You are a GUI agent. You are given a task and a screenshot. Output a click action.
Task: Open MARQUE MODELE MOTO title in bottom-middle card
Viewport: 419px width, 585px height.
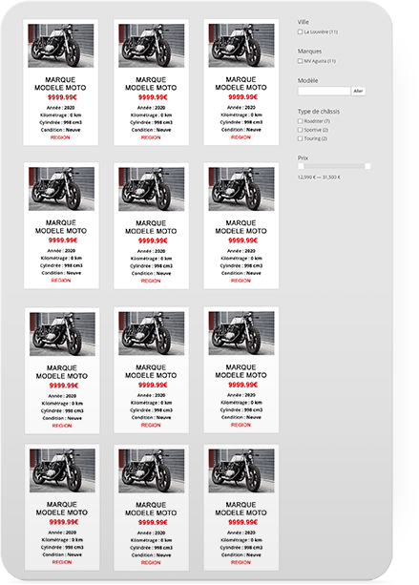[151, 509]
